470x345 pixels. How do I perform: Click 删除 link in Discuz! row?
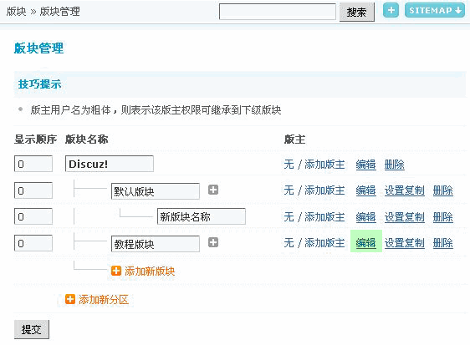tap(395, 165)
